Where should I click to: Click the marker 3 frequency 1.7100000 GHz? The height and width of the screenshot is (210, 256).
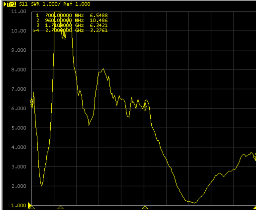point(64,25)
